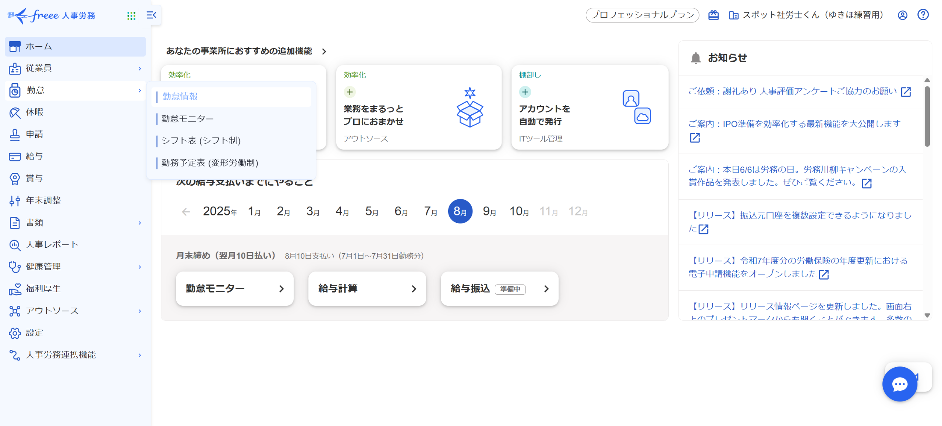Go to previous year with the left arrow

pos(186,212)
